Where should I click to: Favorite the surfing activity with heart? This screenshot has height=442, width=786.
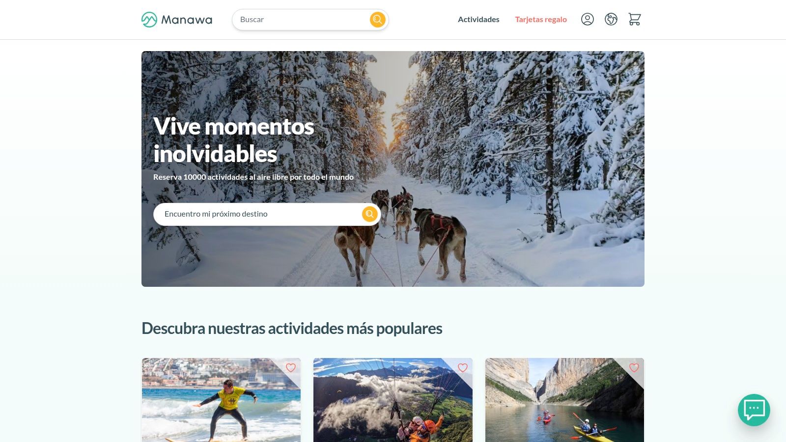291,368
